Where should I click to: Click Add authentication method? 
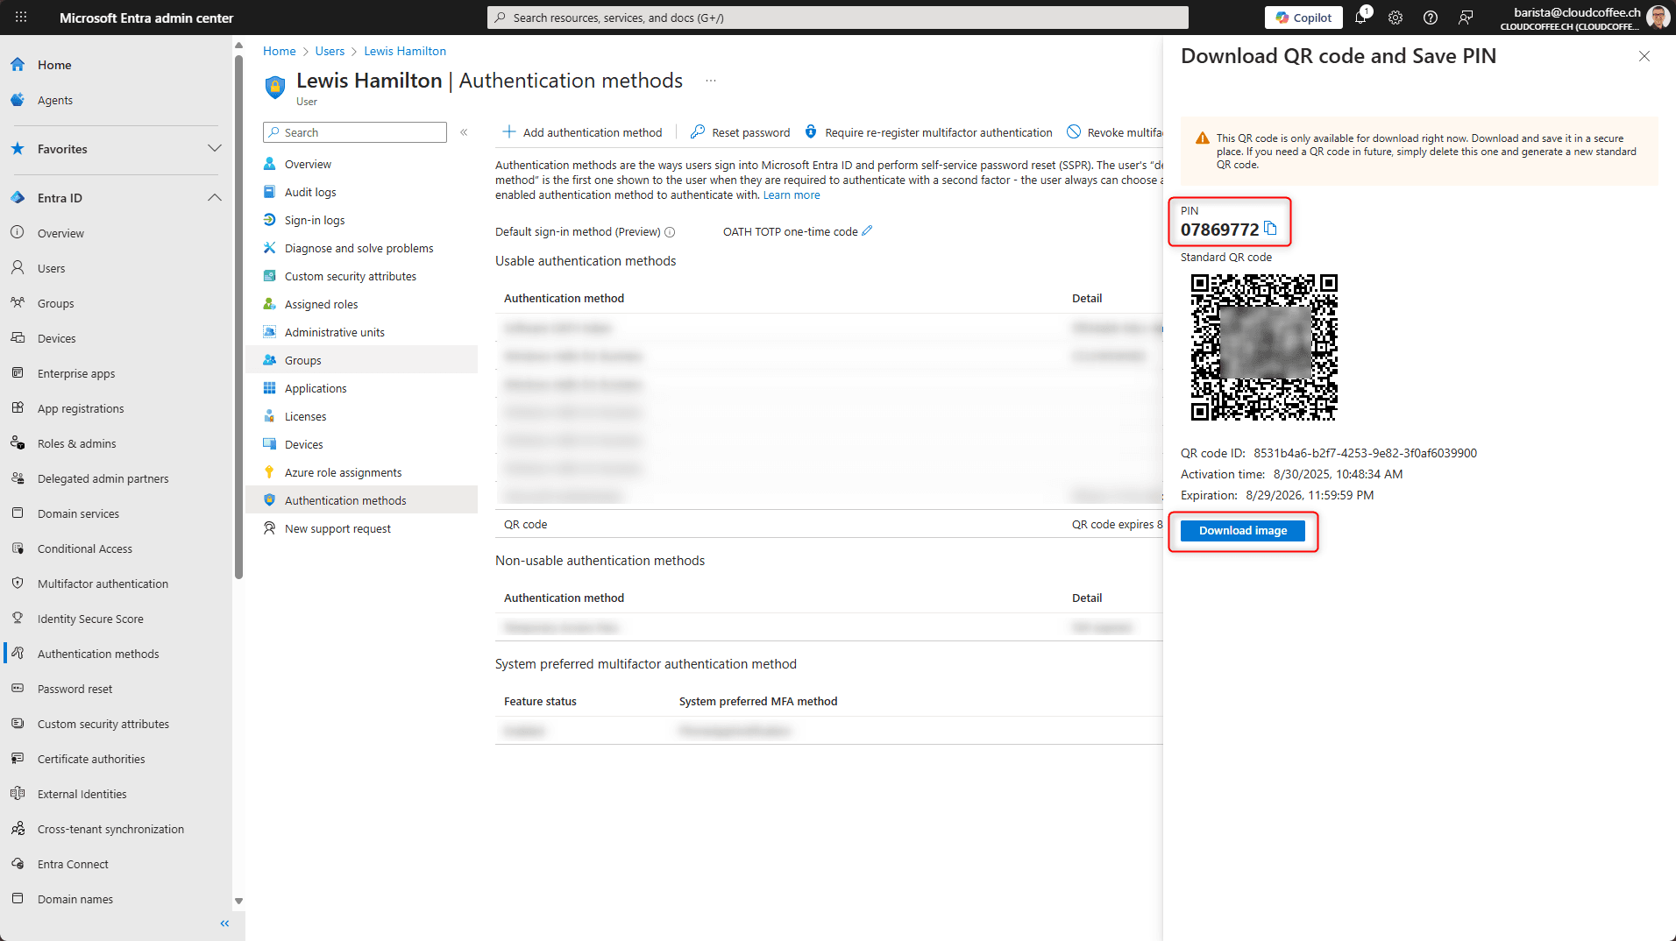pos(582,132)
